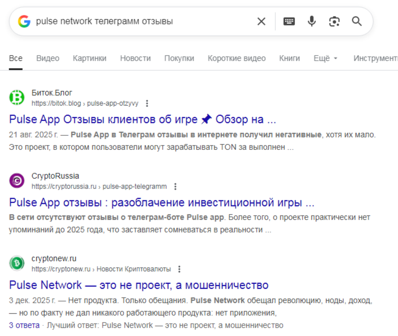Select the Новости search tab
This screenshot has height=336, width=398.
pos(135,58)
